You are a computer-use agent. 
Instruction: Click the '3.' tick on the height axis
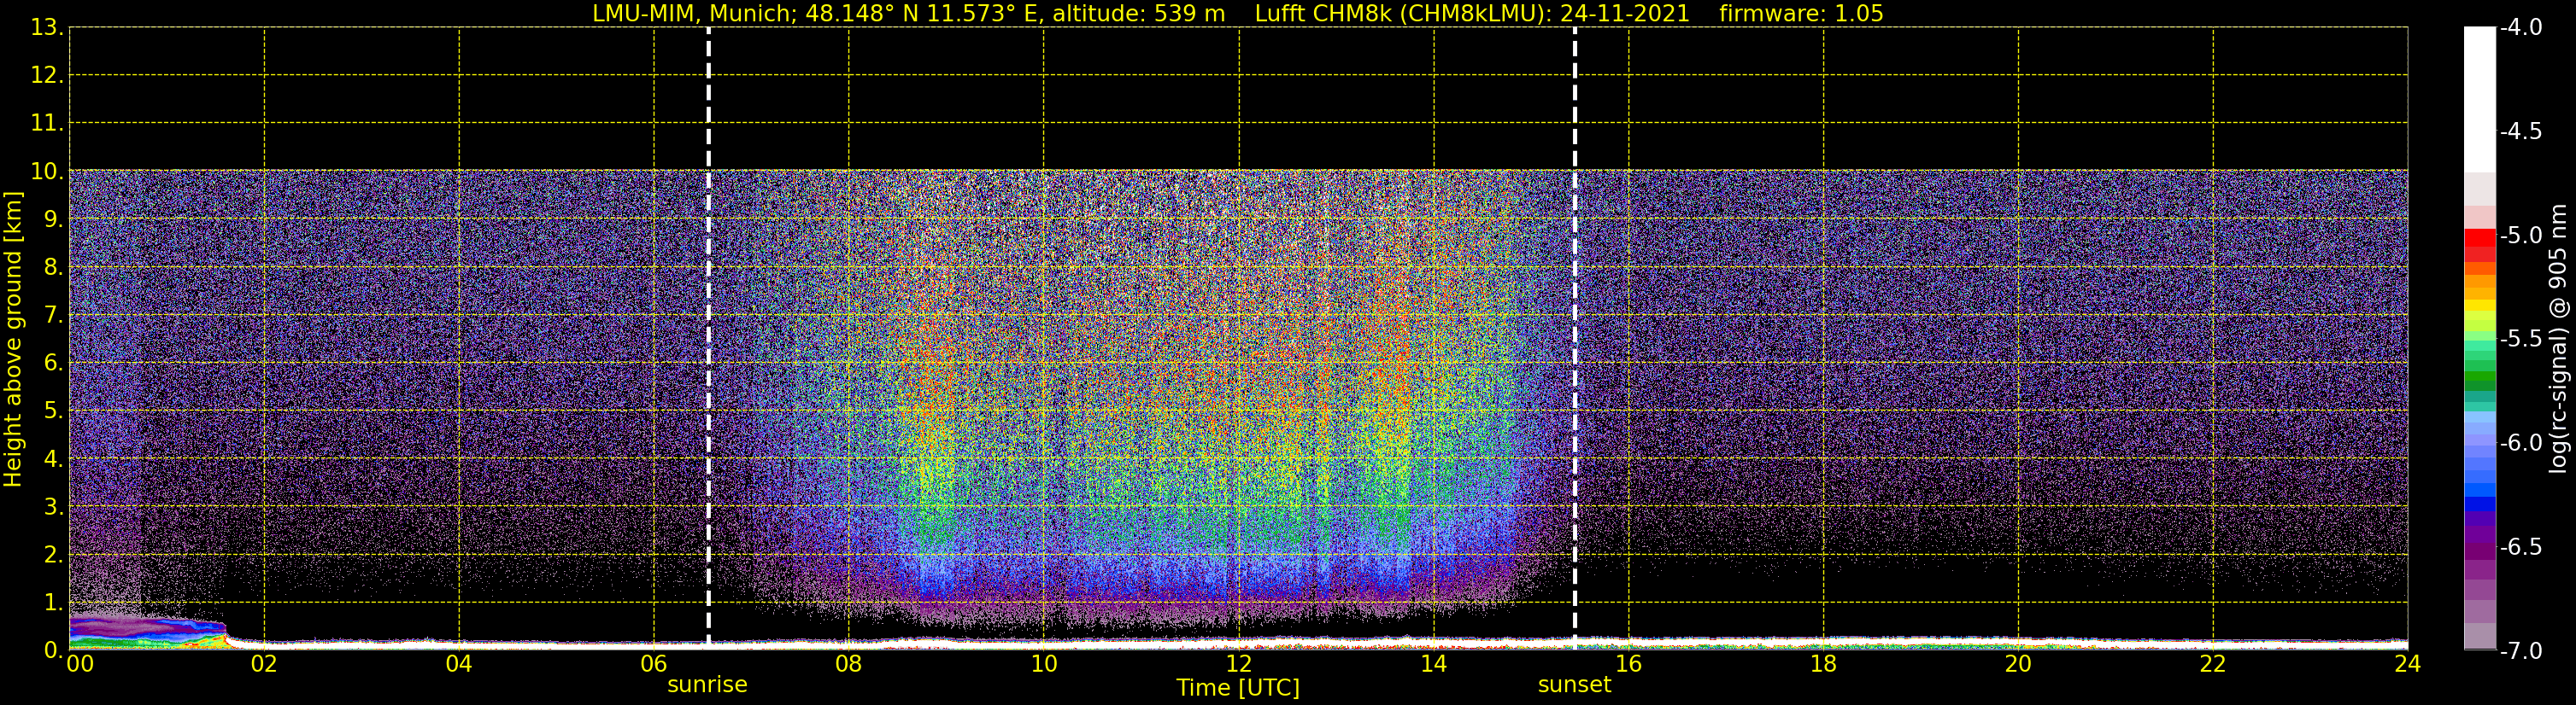(54, 507)
